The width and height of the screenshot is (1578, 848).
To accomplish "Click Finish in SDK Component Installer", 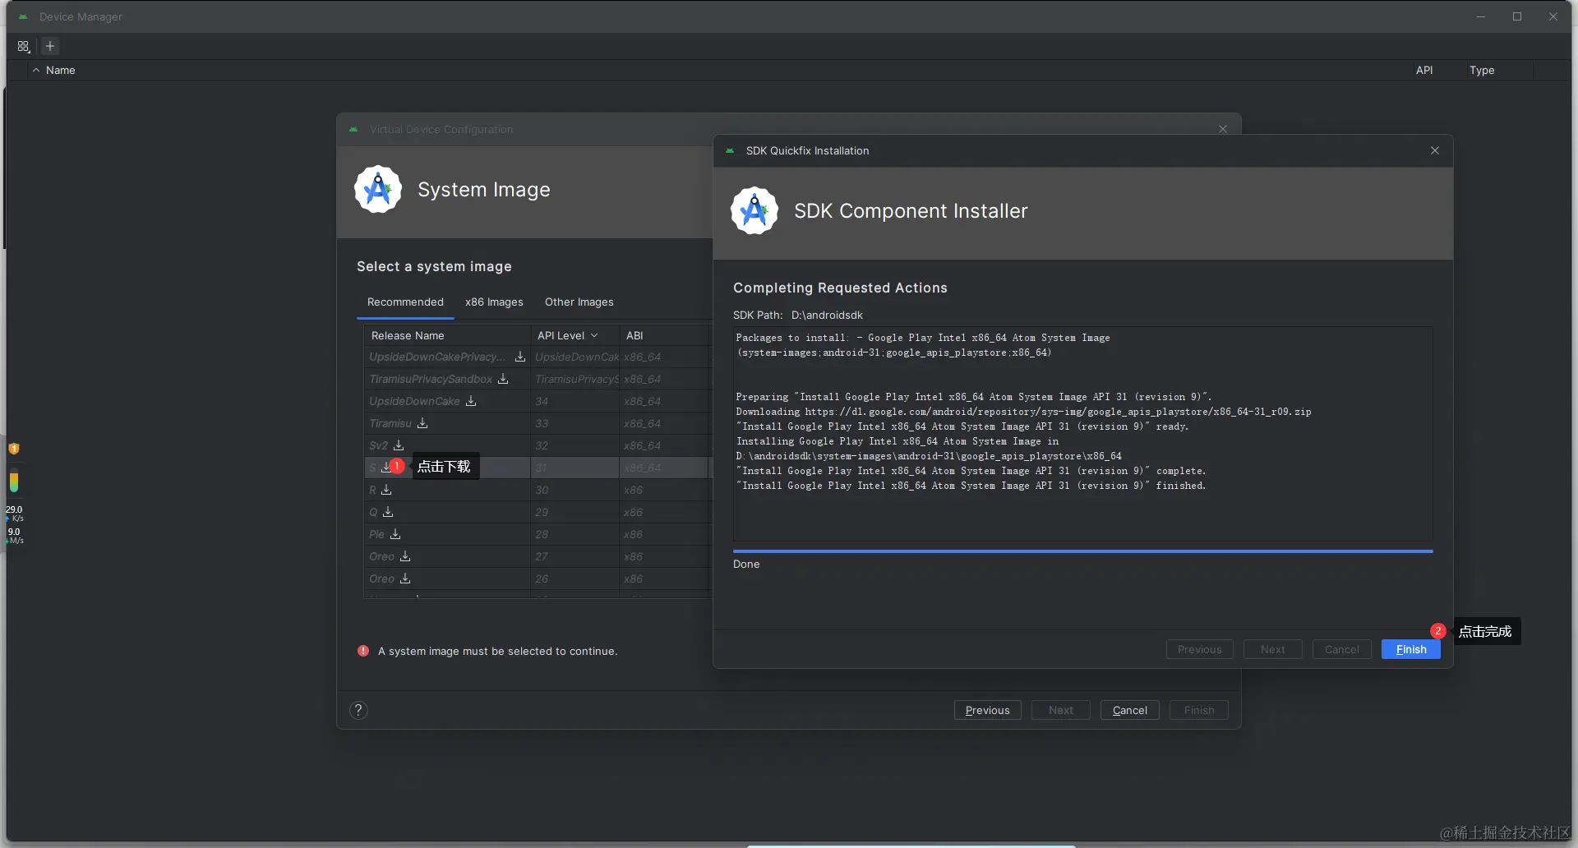I will tap(1410, 649).
